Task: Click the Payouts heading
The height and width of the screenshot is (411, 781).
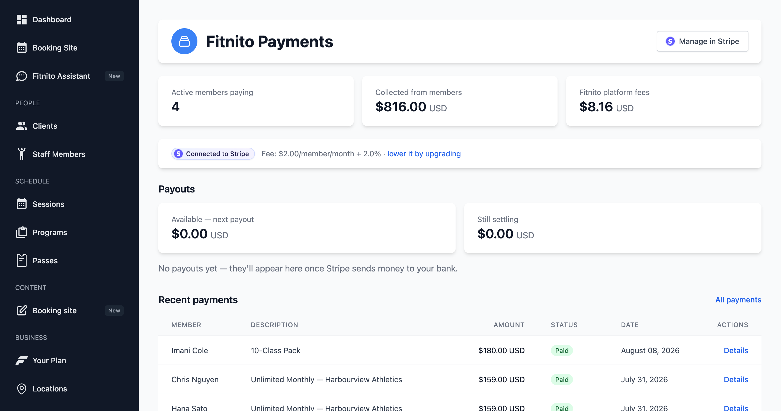Action: [177, 189]
